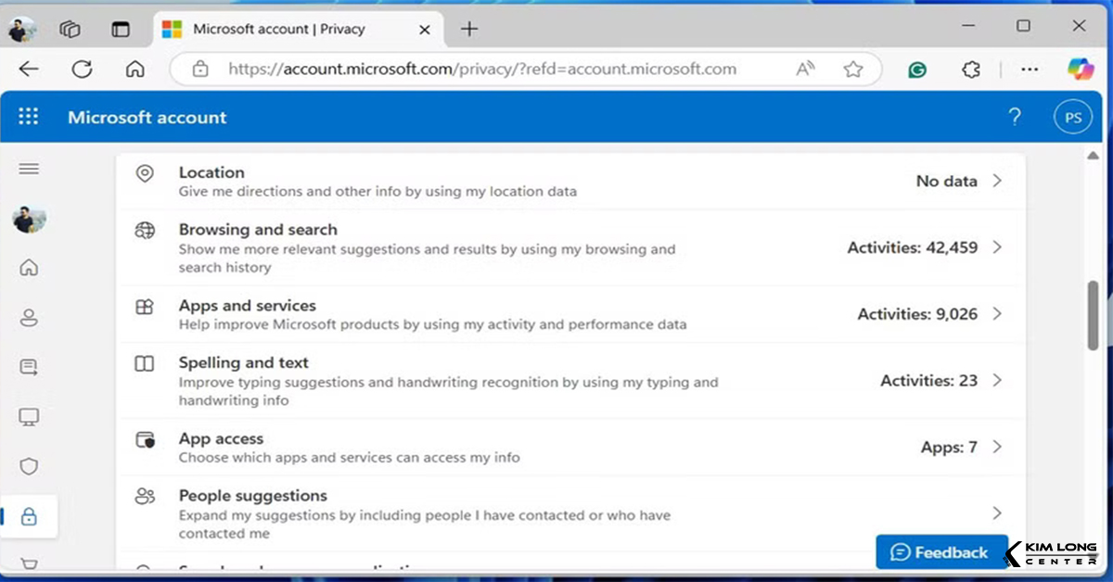Click the browser address bar URL

[482, 70]
